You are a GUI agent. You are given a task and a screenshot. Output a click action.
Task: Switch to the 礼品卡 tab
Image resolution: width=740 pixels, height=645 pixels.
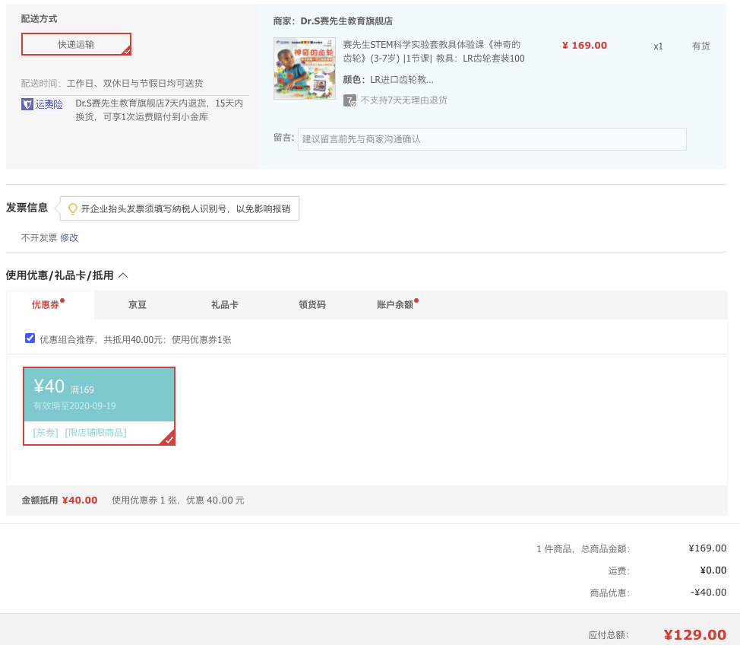[225, 305]
